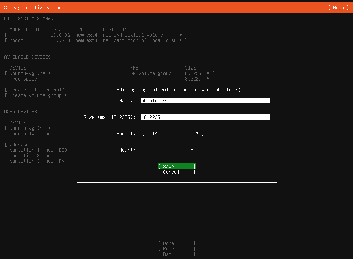Focus the Size field showing 18.222G
The width and height of the screenshot is (353, 259).
pyautogui.click(x=205, y=117)
